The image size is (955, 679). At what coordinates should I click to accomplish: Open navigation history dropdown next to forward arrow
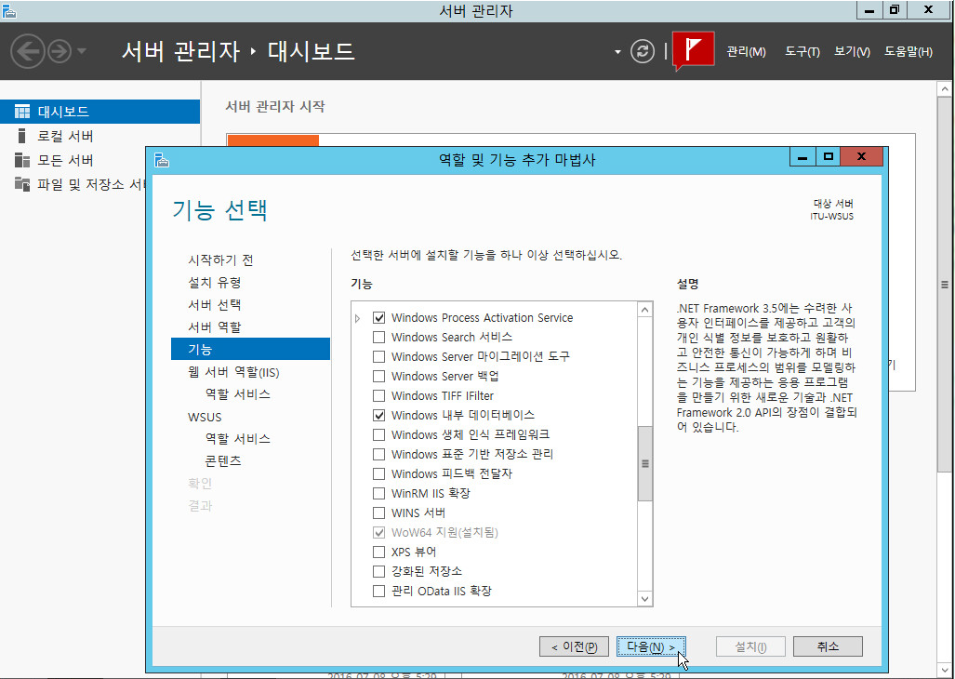[x=82, y=51]
